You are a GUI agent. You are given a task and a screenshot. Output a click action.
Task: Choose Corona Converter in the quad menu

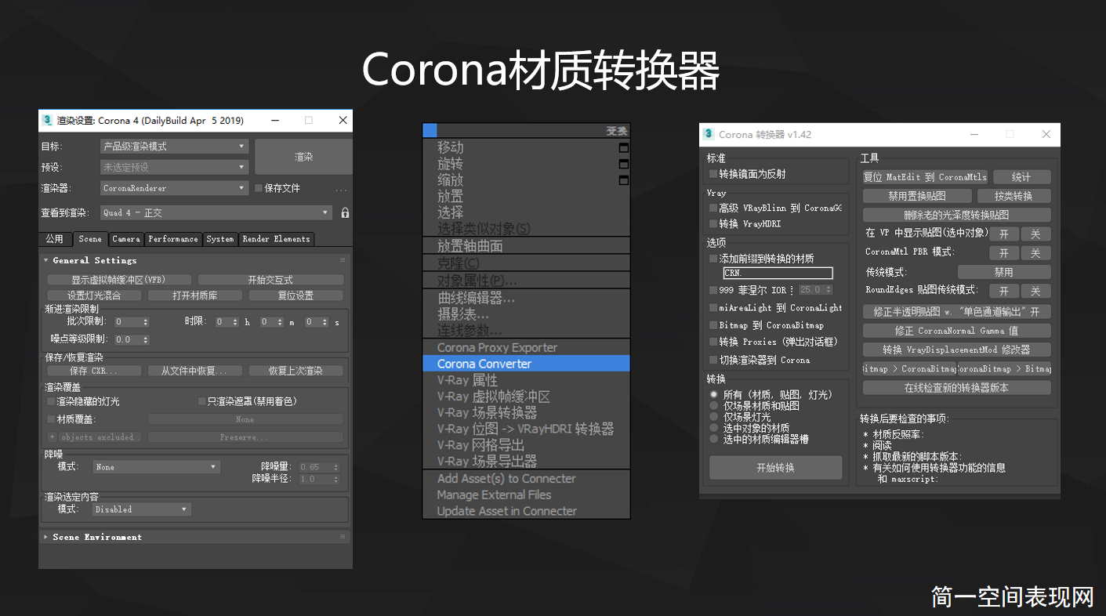(526, 364)
